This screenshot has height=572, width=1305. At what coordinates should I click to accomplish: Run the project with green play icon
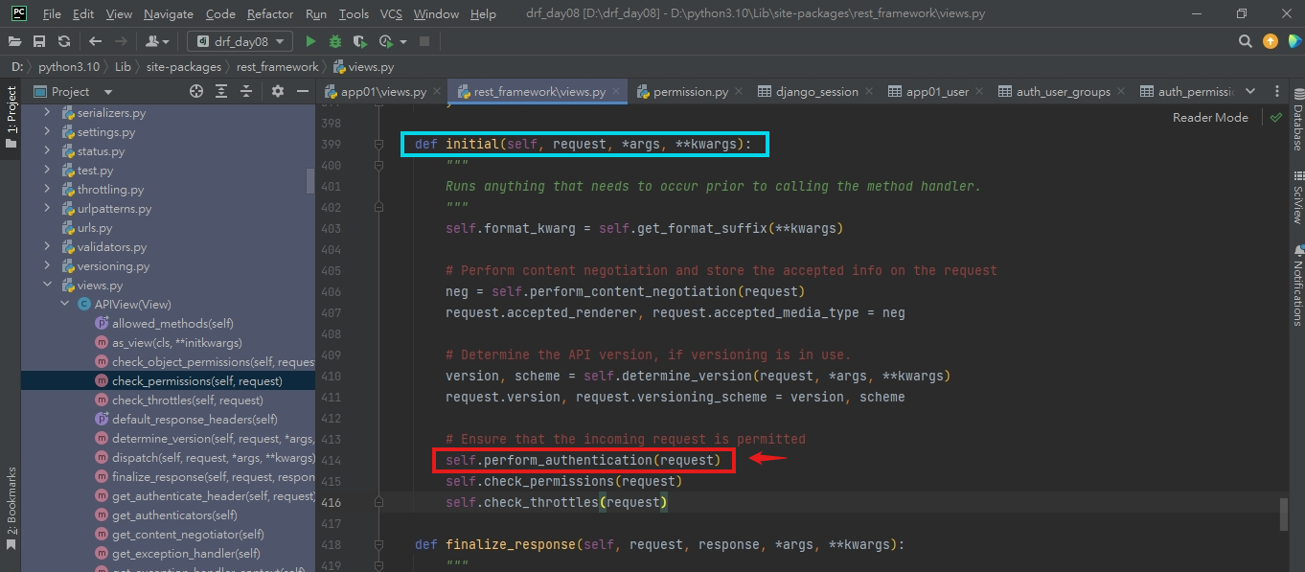click(310, 41)
